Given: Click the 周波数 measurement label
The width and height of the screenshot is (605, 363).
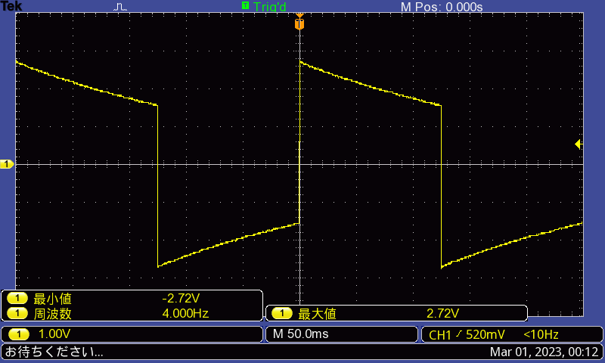Looking at the screenshot, I should click(x=52, y=314).
